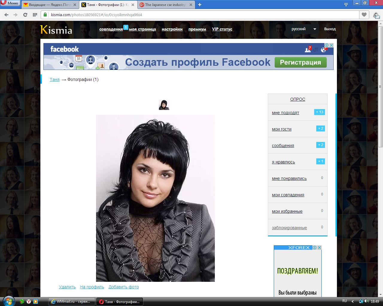Screen dimensions: 383x306
Task: Launch the Yandex quick launch icon
Action: click(29, 302)
